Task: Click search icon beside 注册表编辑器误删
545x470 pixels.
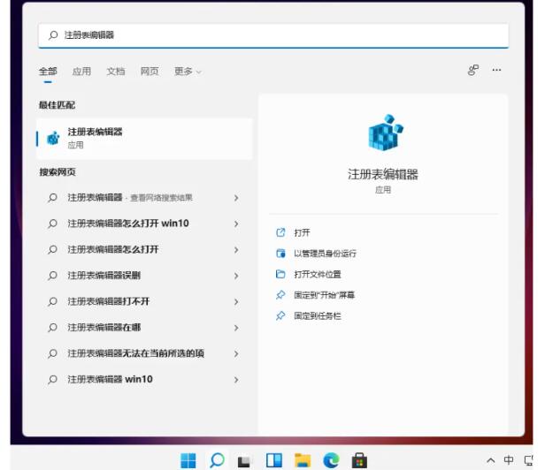Action: click(52, 276)
